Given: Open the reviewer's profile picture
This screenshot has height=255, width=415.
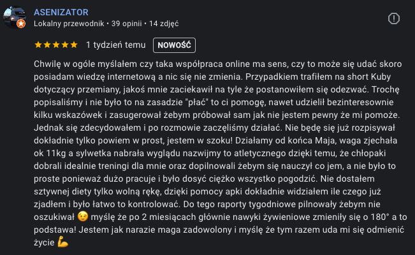Looking at the screenshot, I should click(x=13, y=17).
